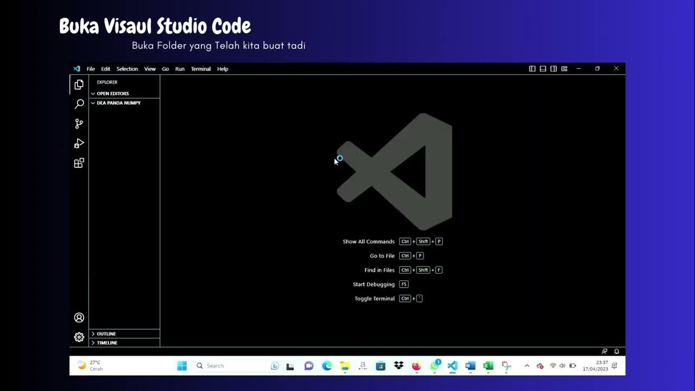
Task: Open the Run menu
Action: pyautogui.click(x=180, y=69)
